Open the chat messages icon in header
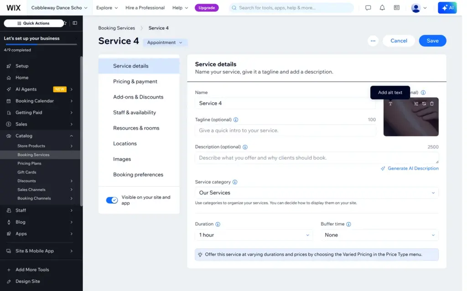The image size is (467, 291). point(368,8)
